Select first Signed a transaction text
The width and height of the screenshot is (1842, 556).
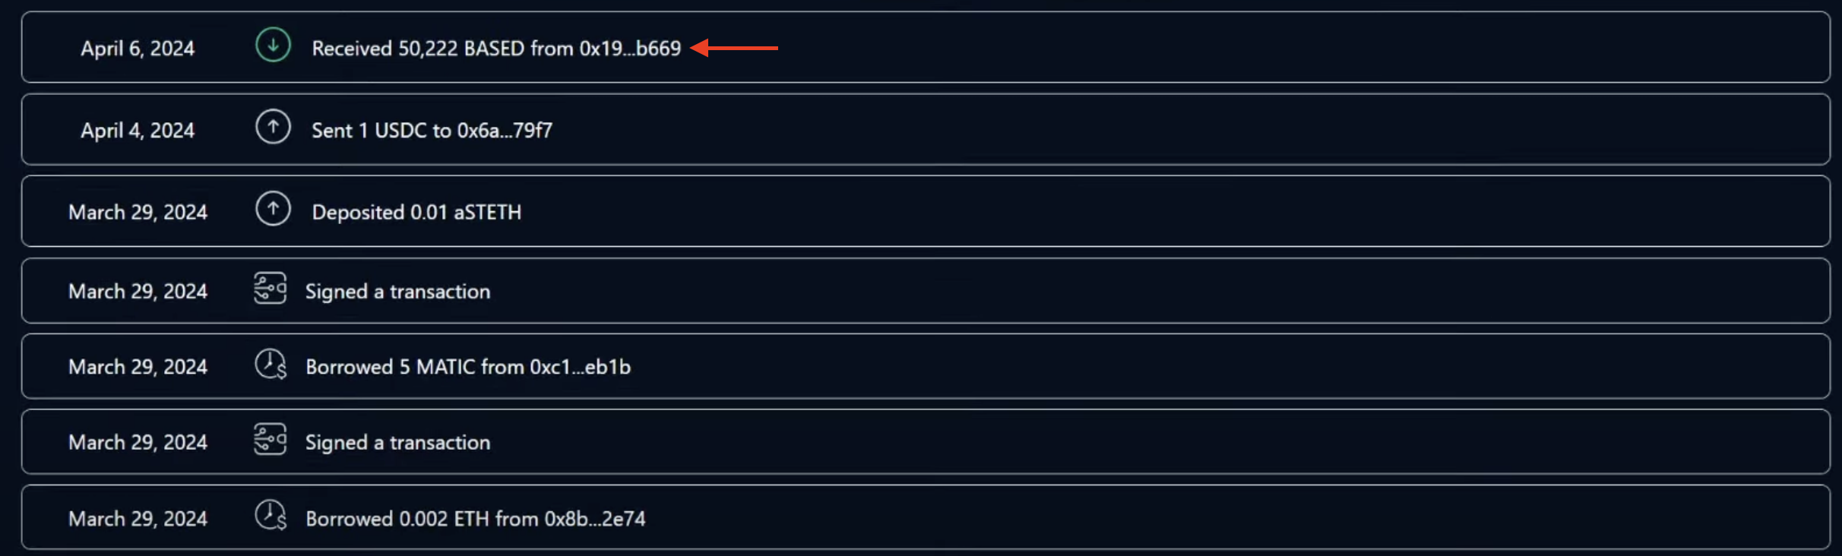[397, 292]
